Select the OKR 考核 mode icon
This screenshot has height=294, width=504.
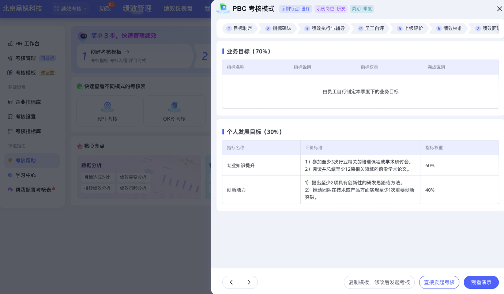pyautogui.click(x=174, y=106)
